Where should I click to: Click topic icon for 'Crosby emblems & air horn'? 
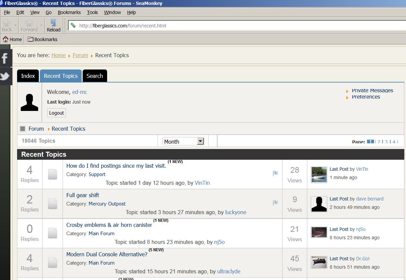[x=53, y=233]
